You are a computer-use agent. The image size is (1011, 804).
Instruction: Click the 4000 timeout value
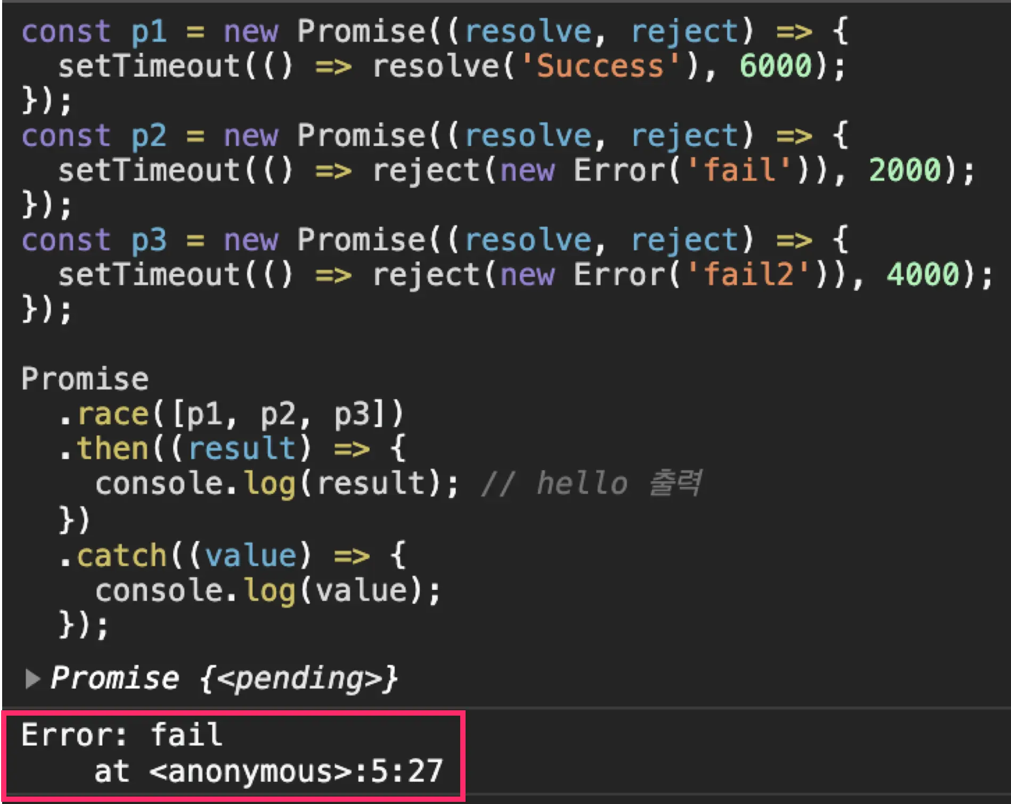[x=923, y=275]
